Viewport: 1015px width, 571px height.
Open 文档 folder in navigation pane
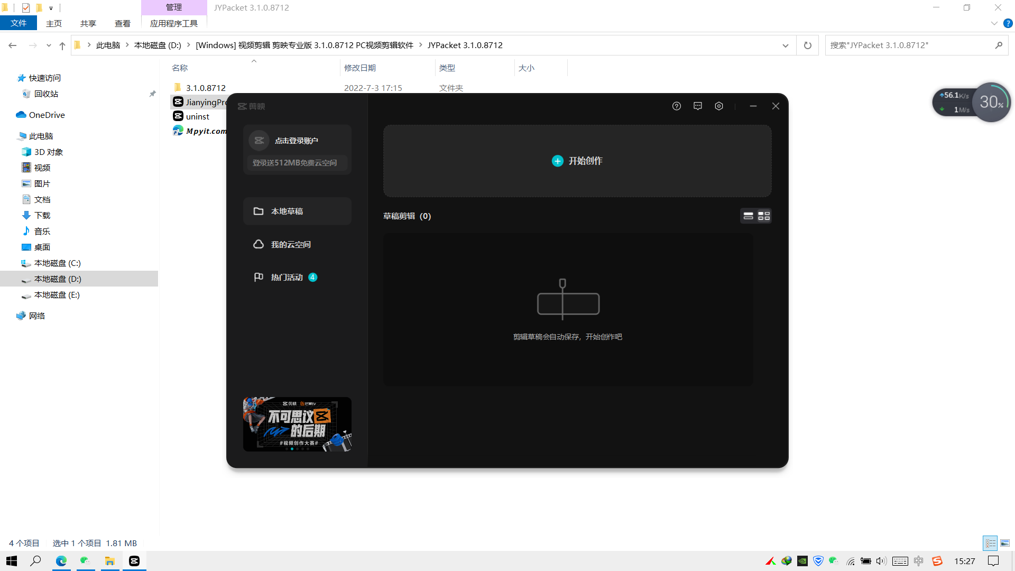pos(42,199)
